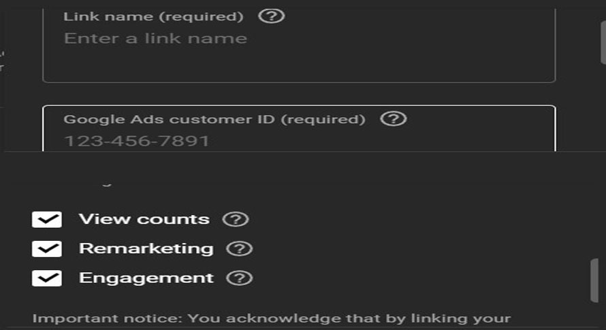Click the vertical scrollbar thumb
This screenshot has height=330, width=606.
pos(594,279)
